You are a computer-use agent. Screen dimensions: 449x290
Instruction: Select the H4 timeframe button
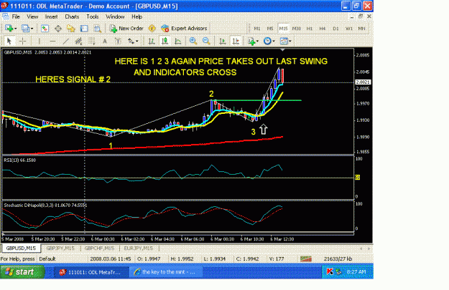(x=323, y=28)
